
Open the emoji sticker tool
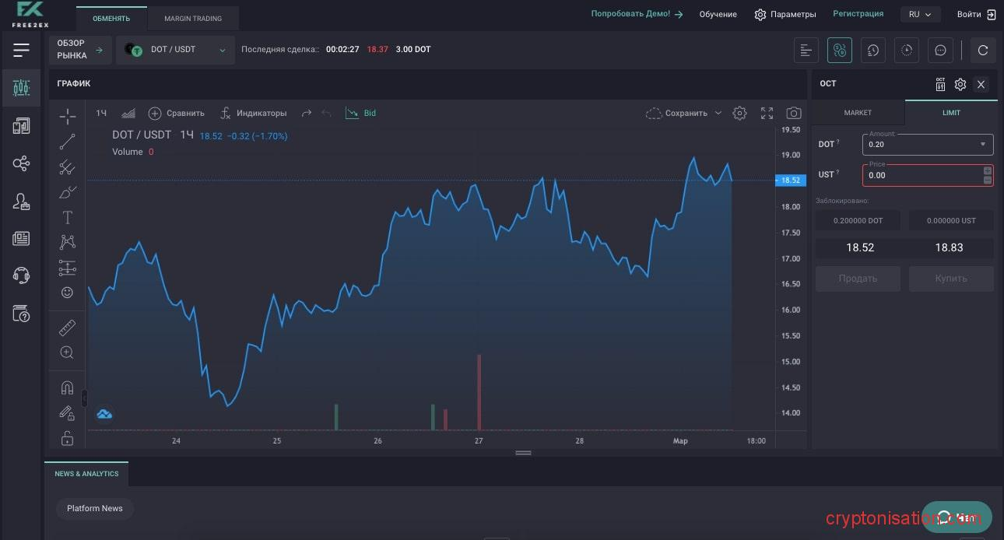(x=68, y=293)
